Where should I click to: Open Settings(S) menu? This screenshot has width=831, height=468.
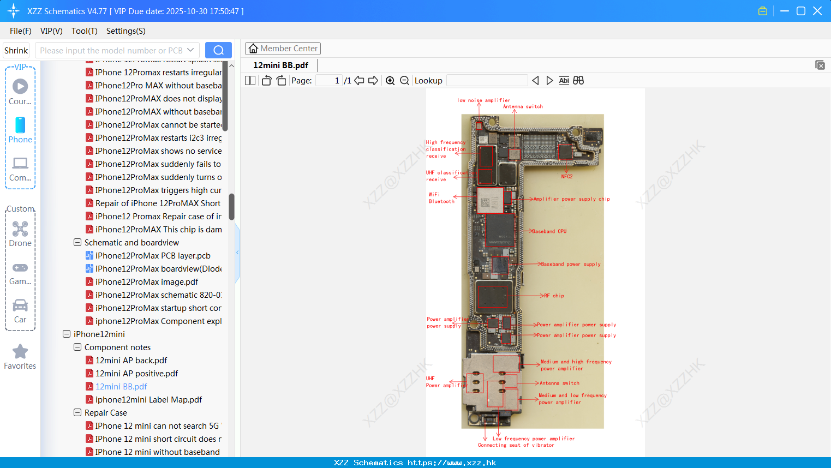[126, 31]
